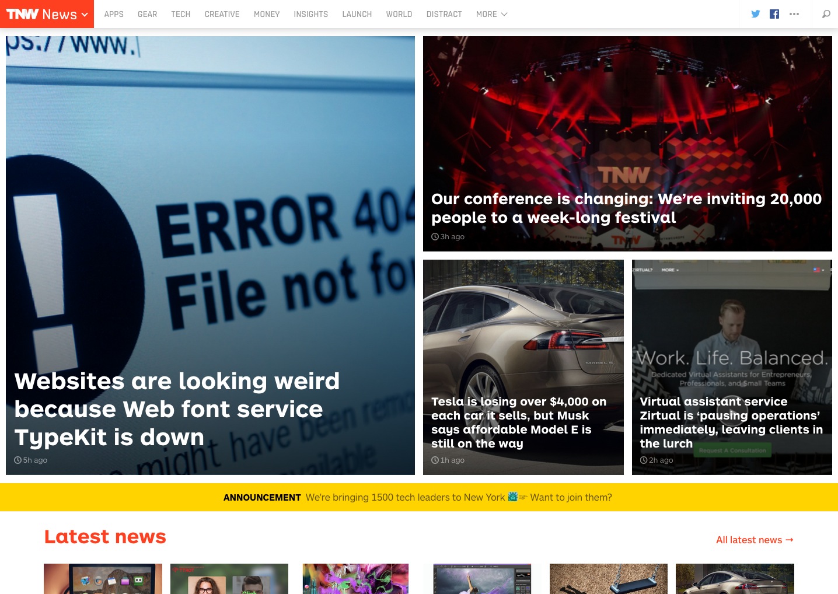Screen dimensions: 838x594
Task: Select the colorful graffiti art thumbnail
Action: 355,578
